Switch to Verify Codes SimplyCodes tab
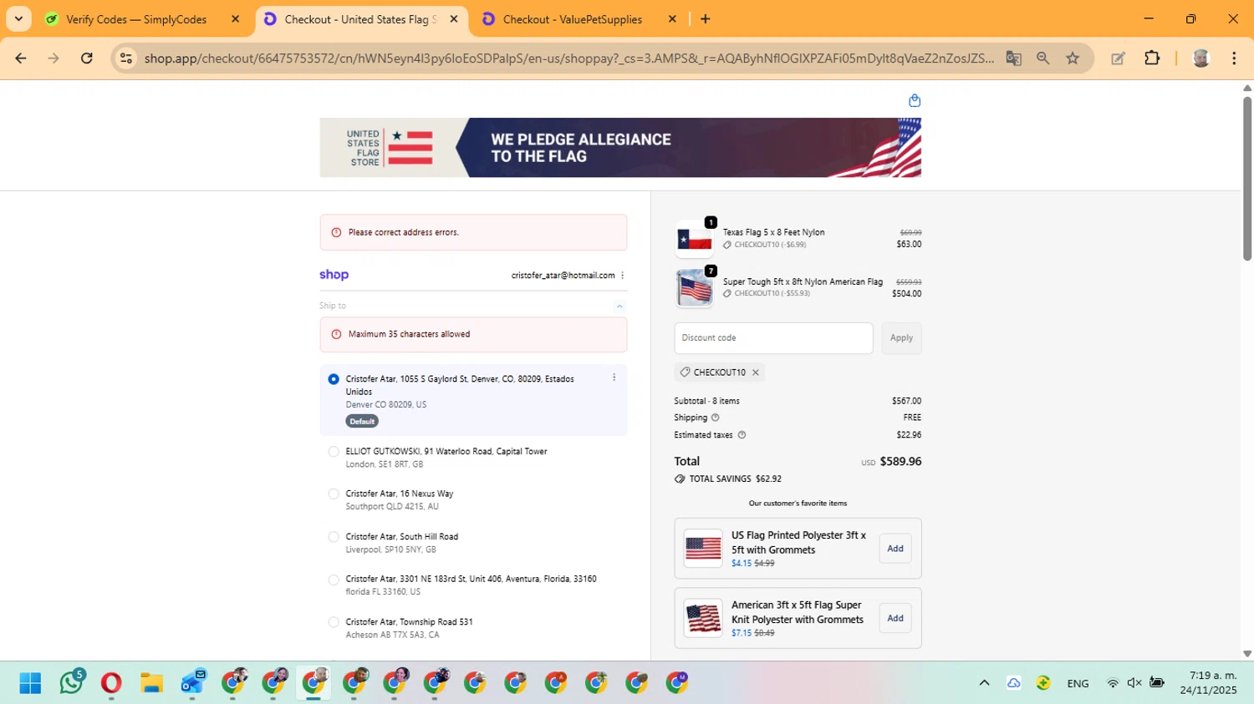This screenshot has width=1254, height=704. [x=136, y=19]
